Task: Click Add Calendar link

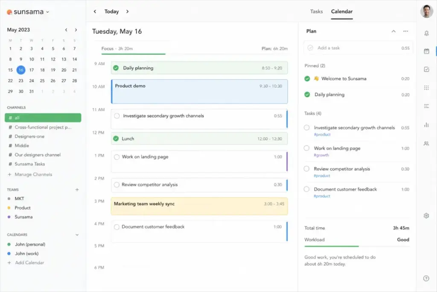Action: point(29,263)
